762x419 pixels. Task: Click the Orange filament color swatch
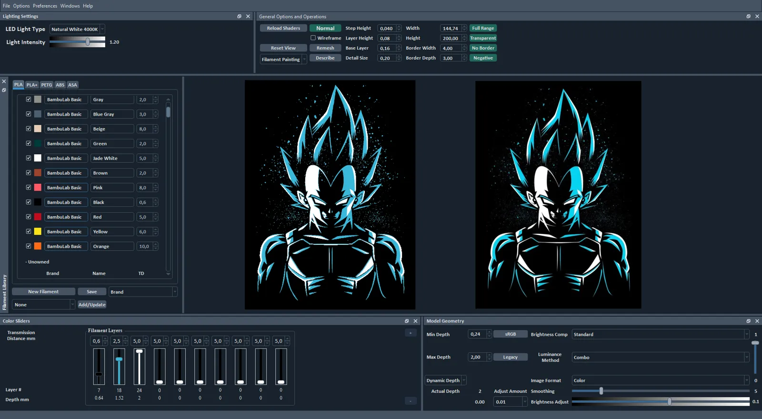(x=38, y=246)
